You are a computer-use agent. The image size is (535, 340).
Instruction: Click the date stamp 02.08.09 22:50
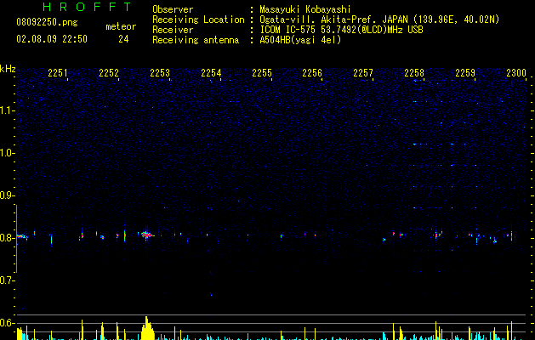pos(52,39)
